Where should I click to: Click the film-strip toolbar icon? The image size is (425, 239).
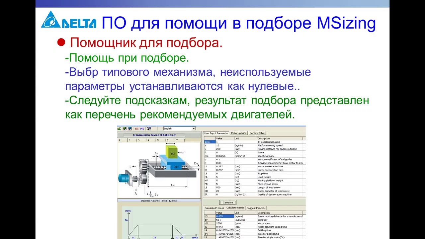point(149,128)
